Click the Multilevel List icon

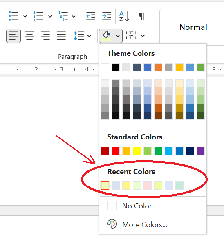pyautogui.click(x=63, y=16)
